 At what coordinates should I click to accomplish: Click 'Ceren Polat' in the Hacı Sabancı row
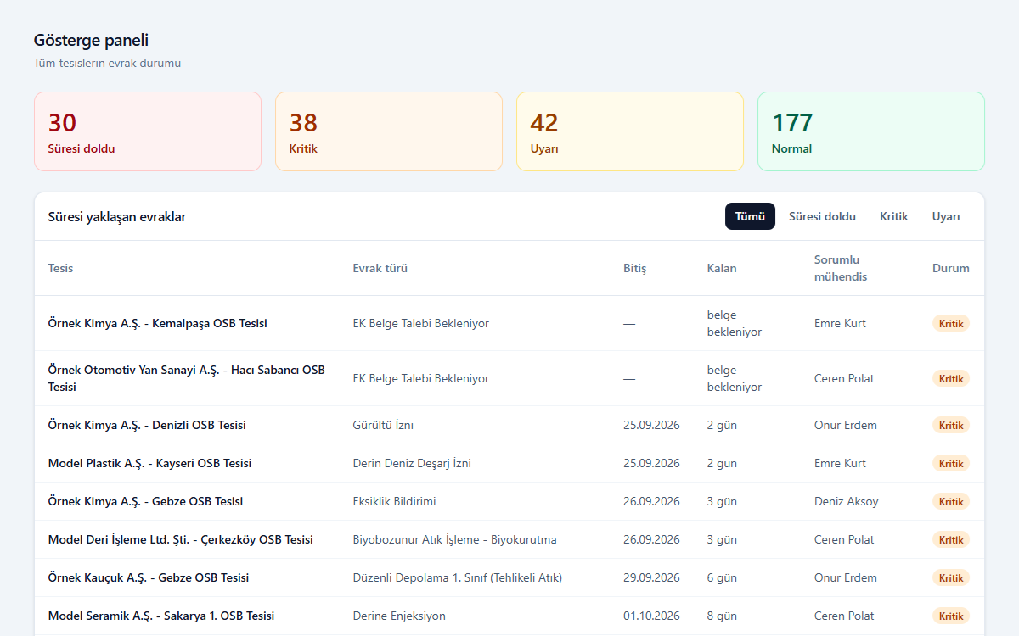844,378
